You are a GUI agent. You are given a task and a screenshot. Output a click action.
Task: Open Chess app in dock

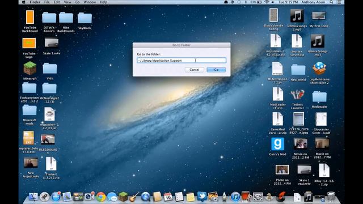point(269,197)
